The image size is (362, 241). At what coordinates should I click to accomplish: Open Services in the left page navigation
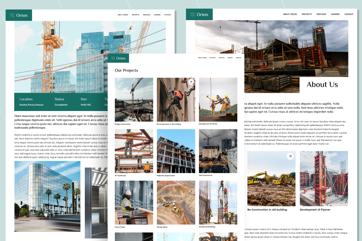pyautogui.click(x=147, y=15)
